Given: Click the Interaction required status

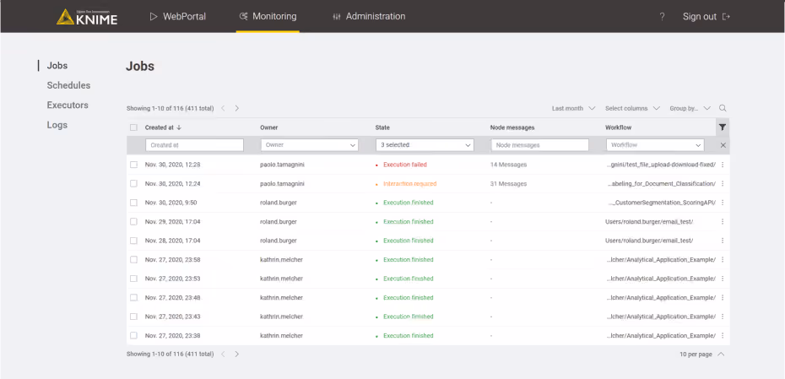Looking at the screenshot, I should [409, 184].
